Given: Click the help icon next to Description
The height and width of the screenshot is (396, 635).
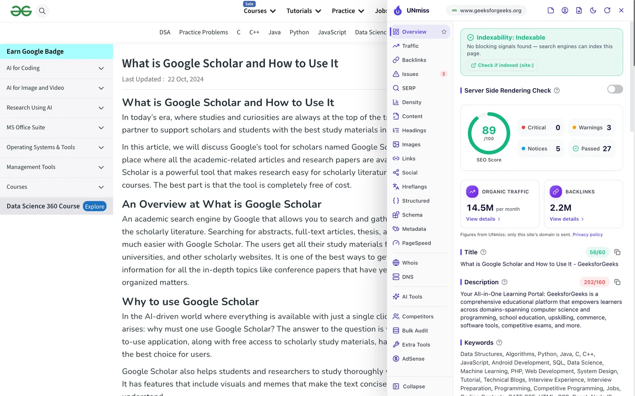Looking at the screenshot, I should (504, 282).
